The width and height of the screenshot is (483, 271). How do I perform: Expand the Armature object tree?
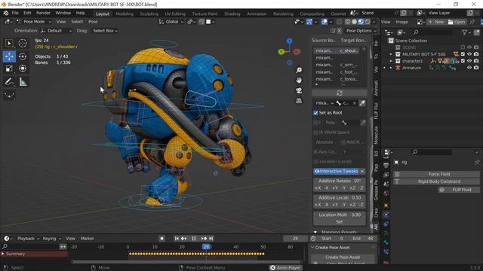pyautogui.click(x=391, y=68)
